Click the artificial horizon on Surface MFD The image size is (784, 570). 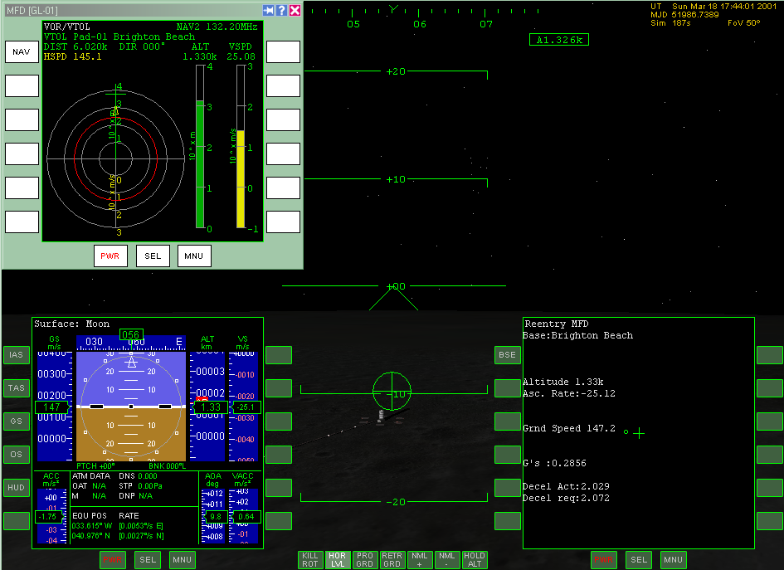131,406
